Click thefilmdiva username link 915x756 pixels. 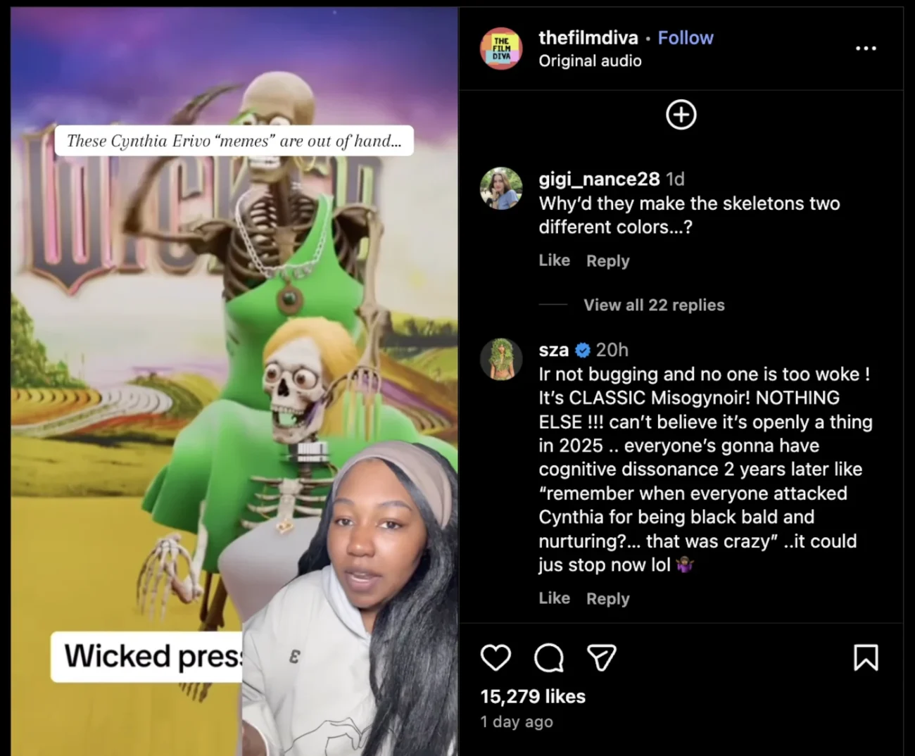(x=588, y=38)
